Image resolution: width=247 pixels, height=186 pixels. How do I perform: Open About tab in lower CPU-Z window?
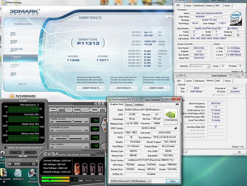coord(228,81)
